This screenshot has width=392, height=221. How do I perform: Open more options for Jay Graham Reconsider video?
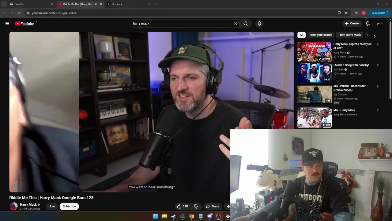click(378, 87)
